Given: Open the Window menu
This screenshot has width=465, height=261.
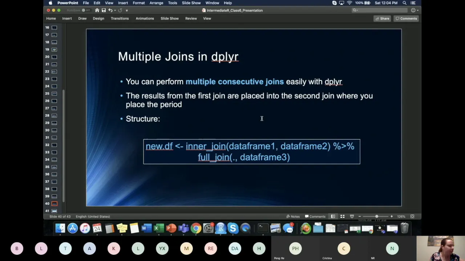Looking at the screenshot, I should pyautogui.click(x=212, y=3).
